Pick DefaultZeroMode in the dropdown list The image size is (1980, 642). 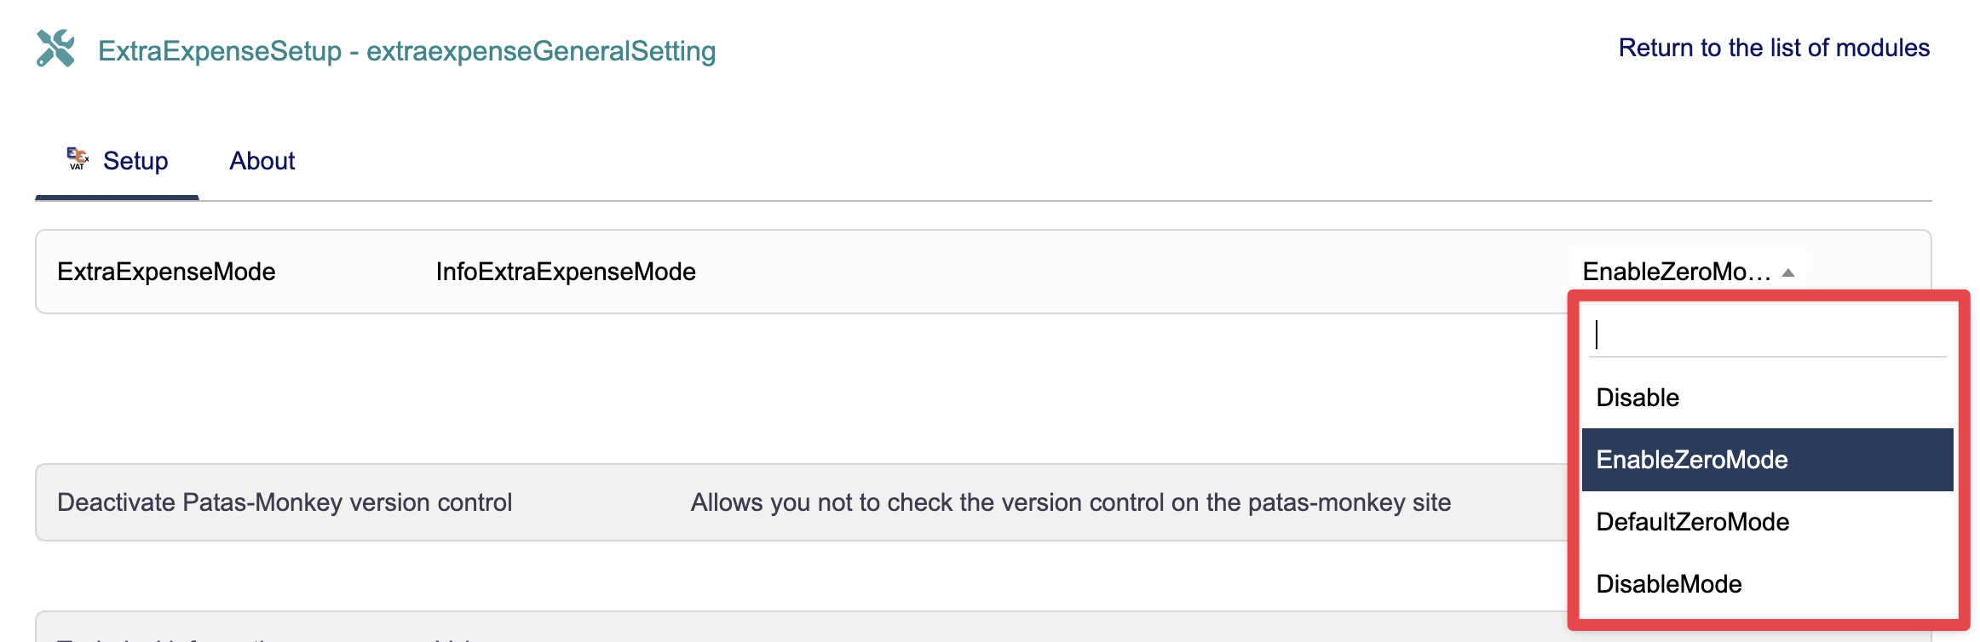(x=1692, y=522)
